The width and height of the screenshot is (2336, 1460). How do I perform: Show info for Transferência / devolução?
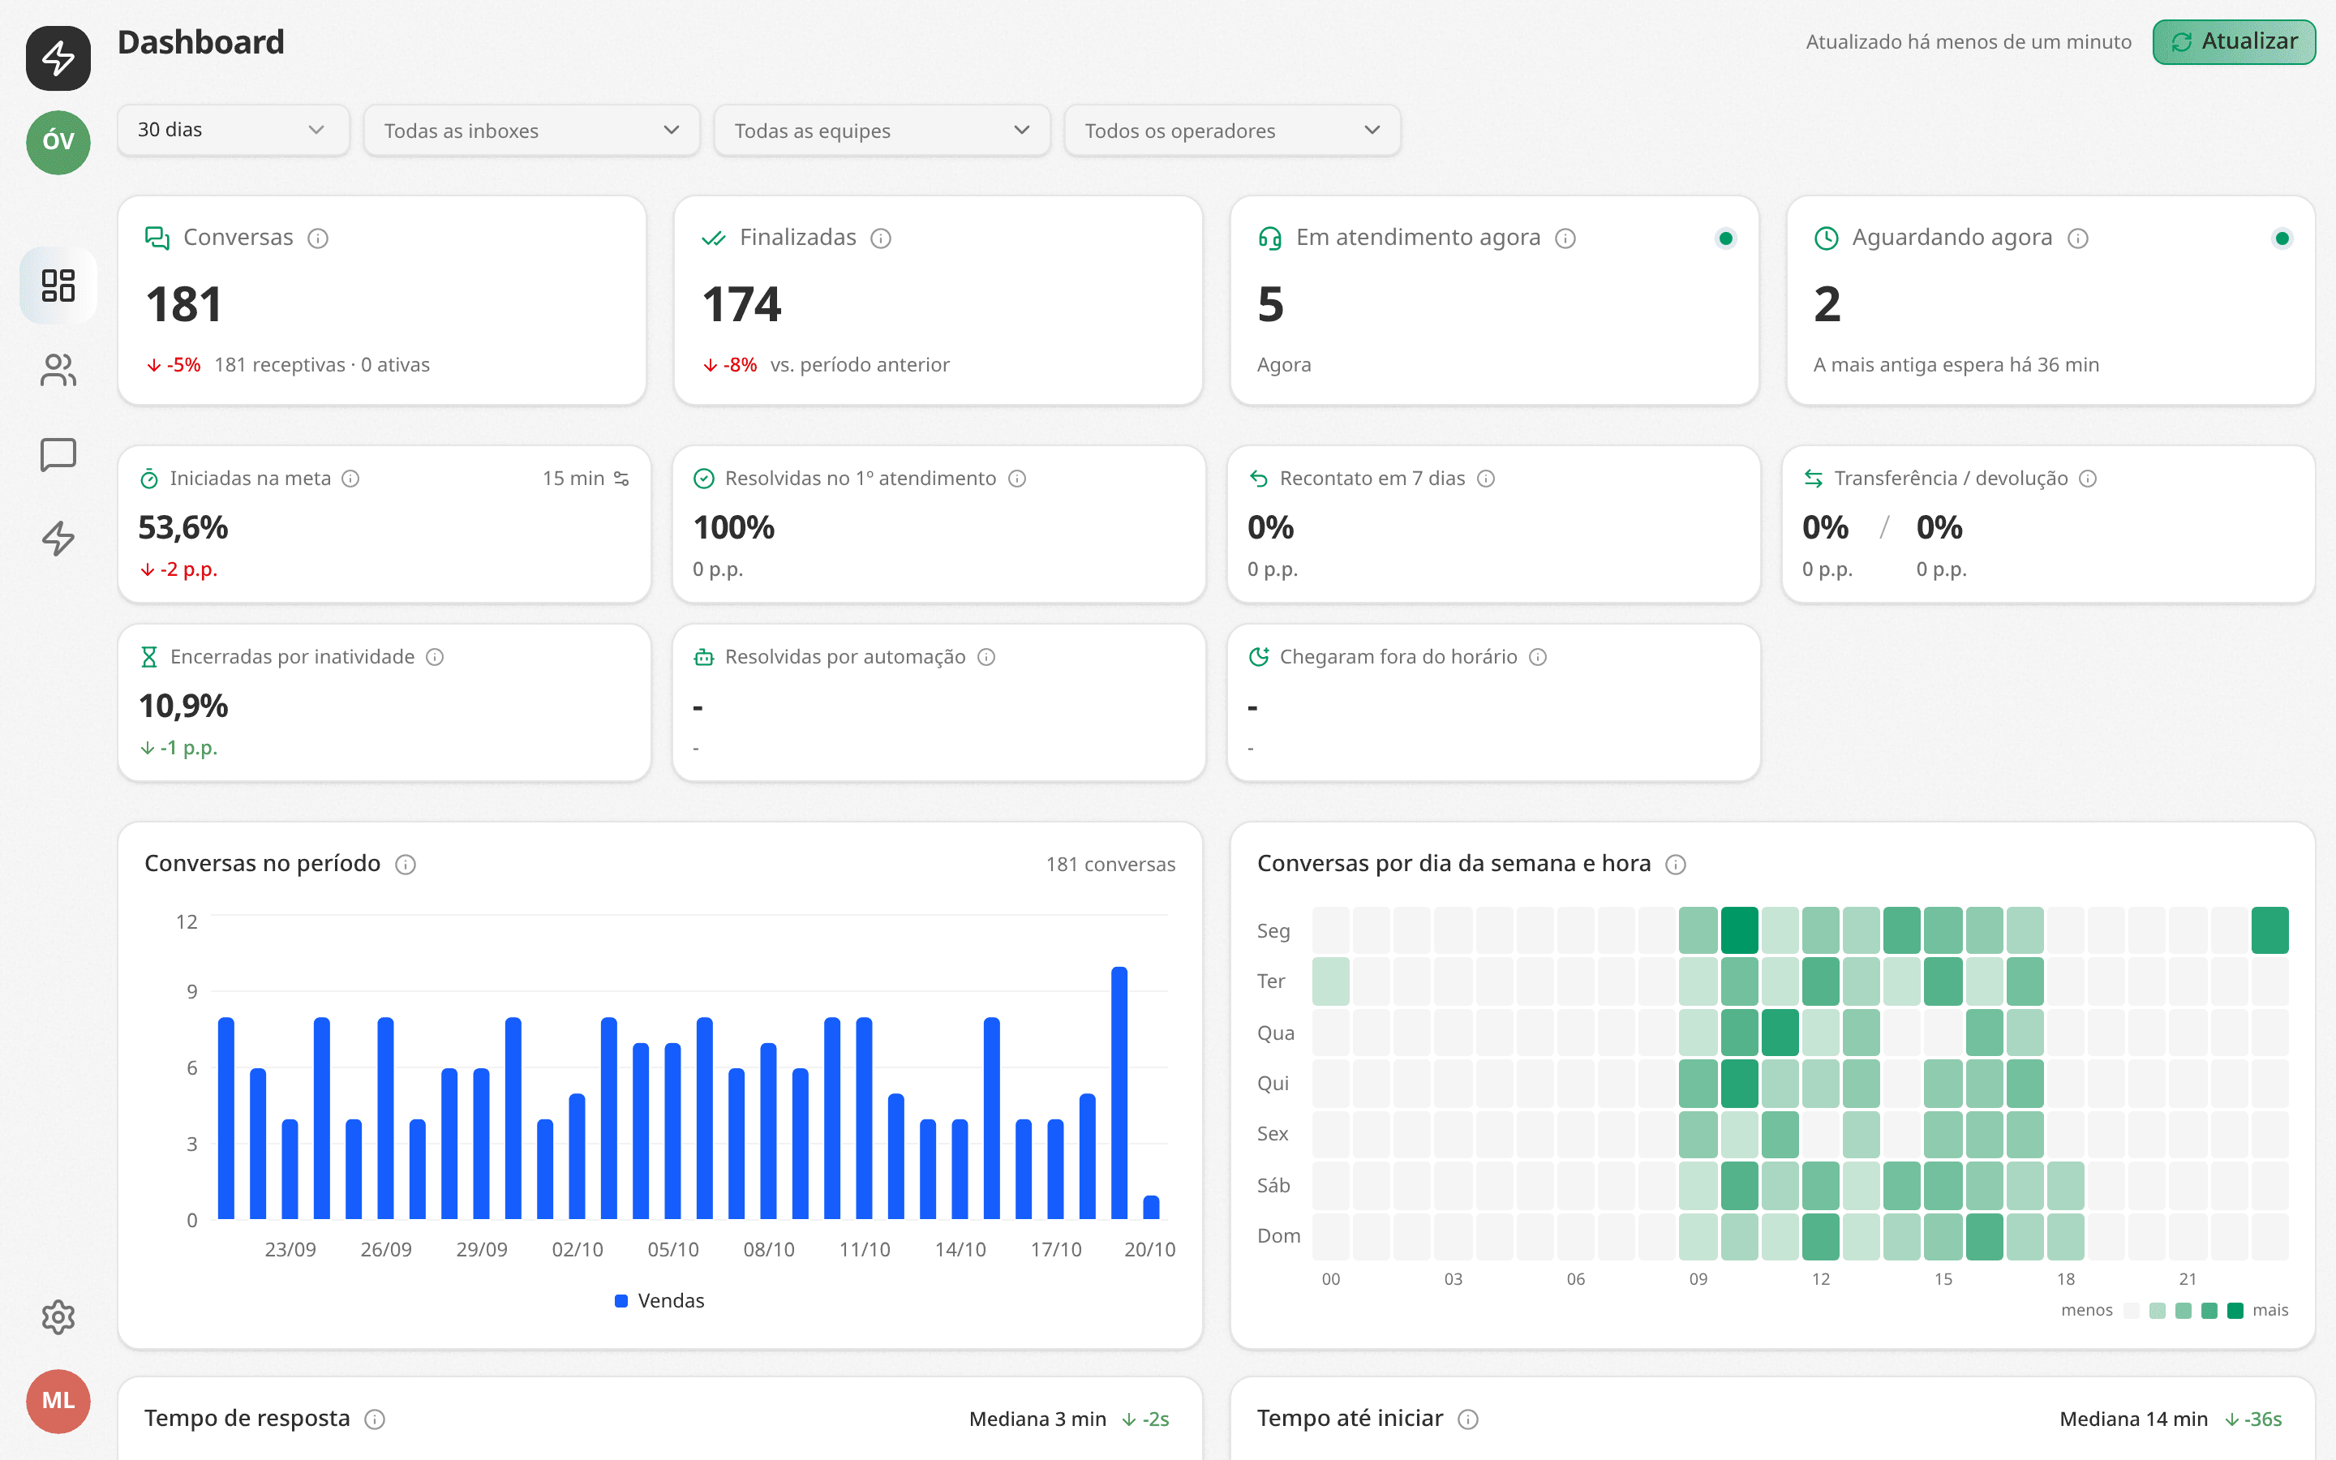pyautogui.click(x=2087, y=479)
